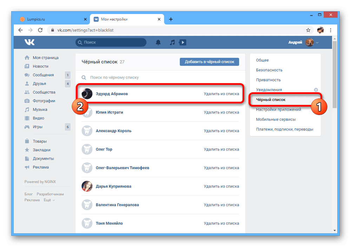Click the Музыка note icon in sidebar
351x247 pixels.
[x=27, y=109]
